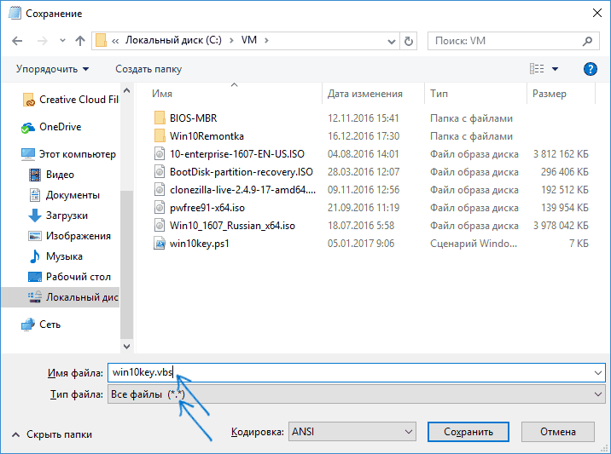Screen dimensions: 611x454
Task: Open recent locations dropdown arrow
Action: (x=62, y=40)
